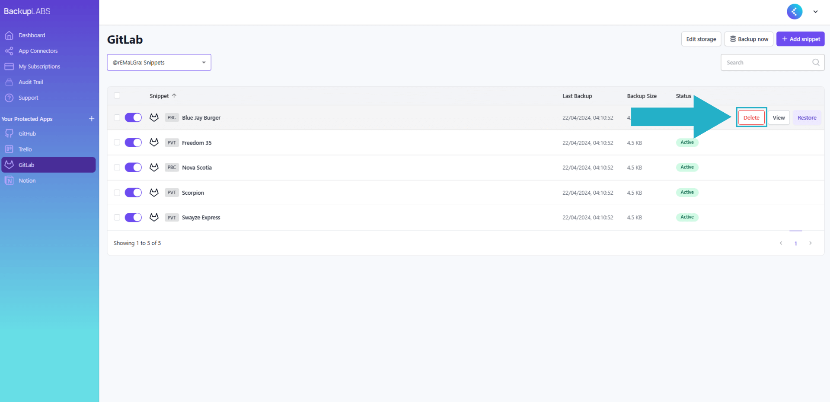Click the user avatar icon
Screen dimensions: 830x402
click(x=795, y=12)
